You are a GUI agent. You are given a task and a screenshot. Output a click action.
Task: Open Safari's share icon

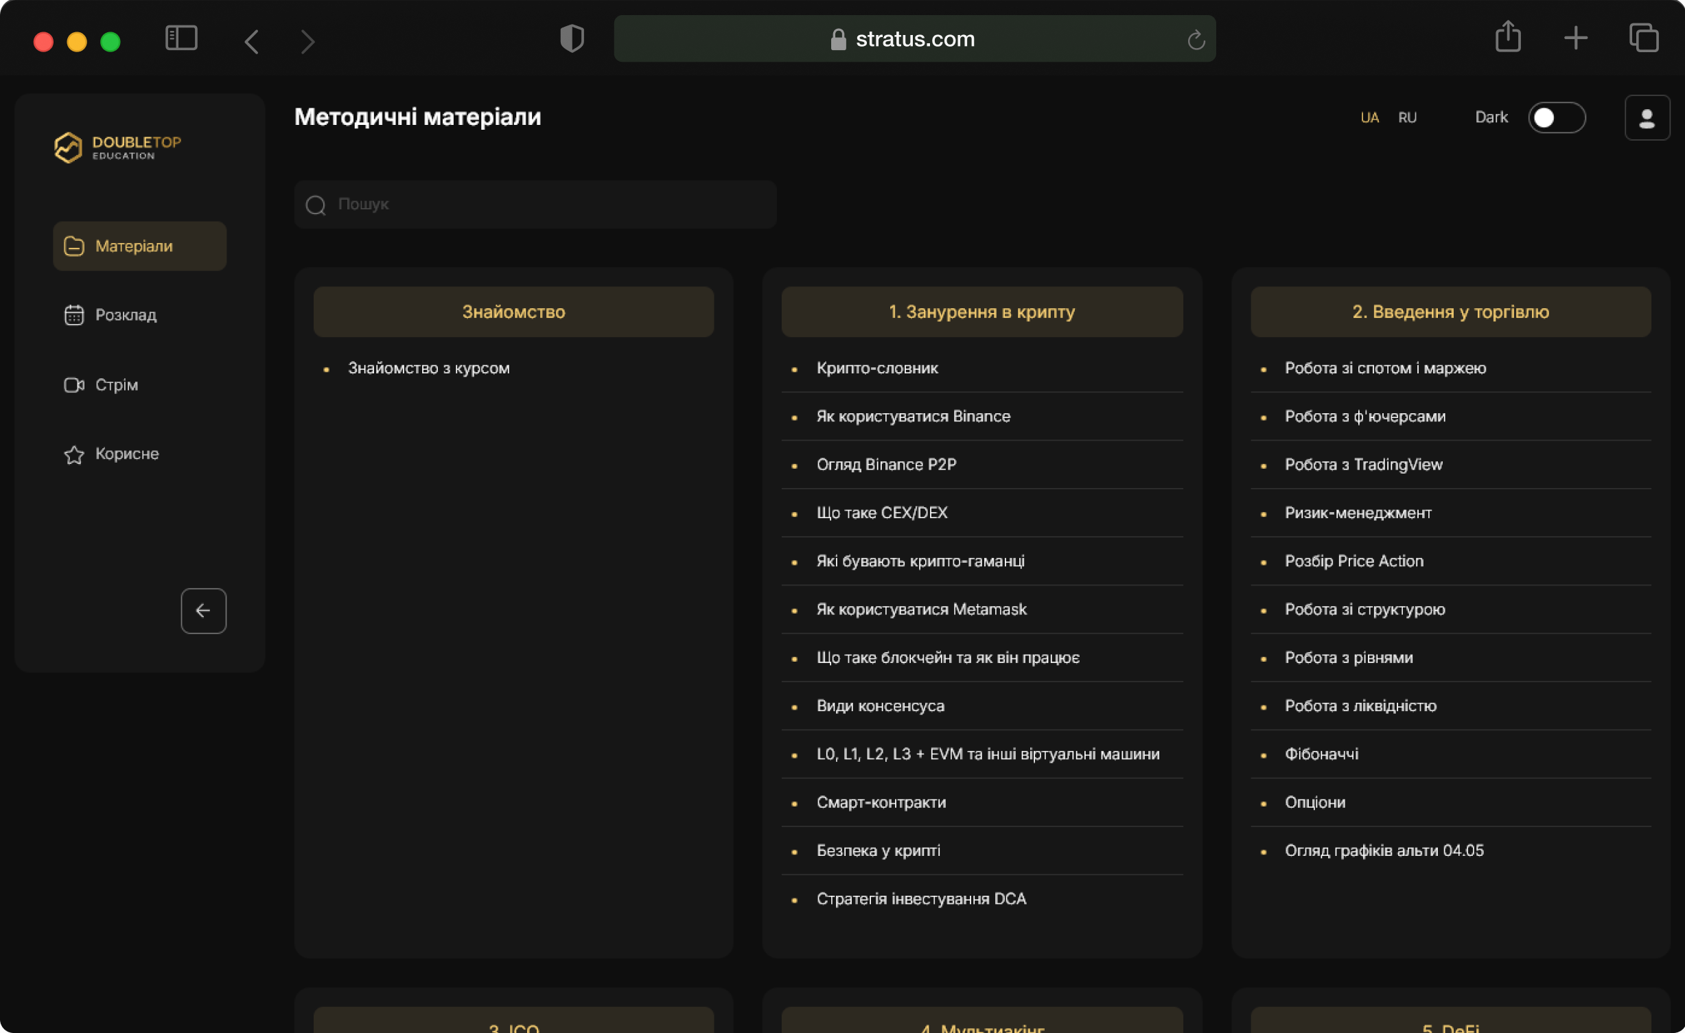(x=1507, y=37)
